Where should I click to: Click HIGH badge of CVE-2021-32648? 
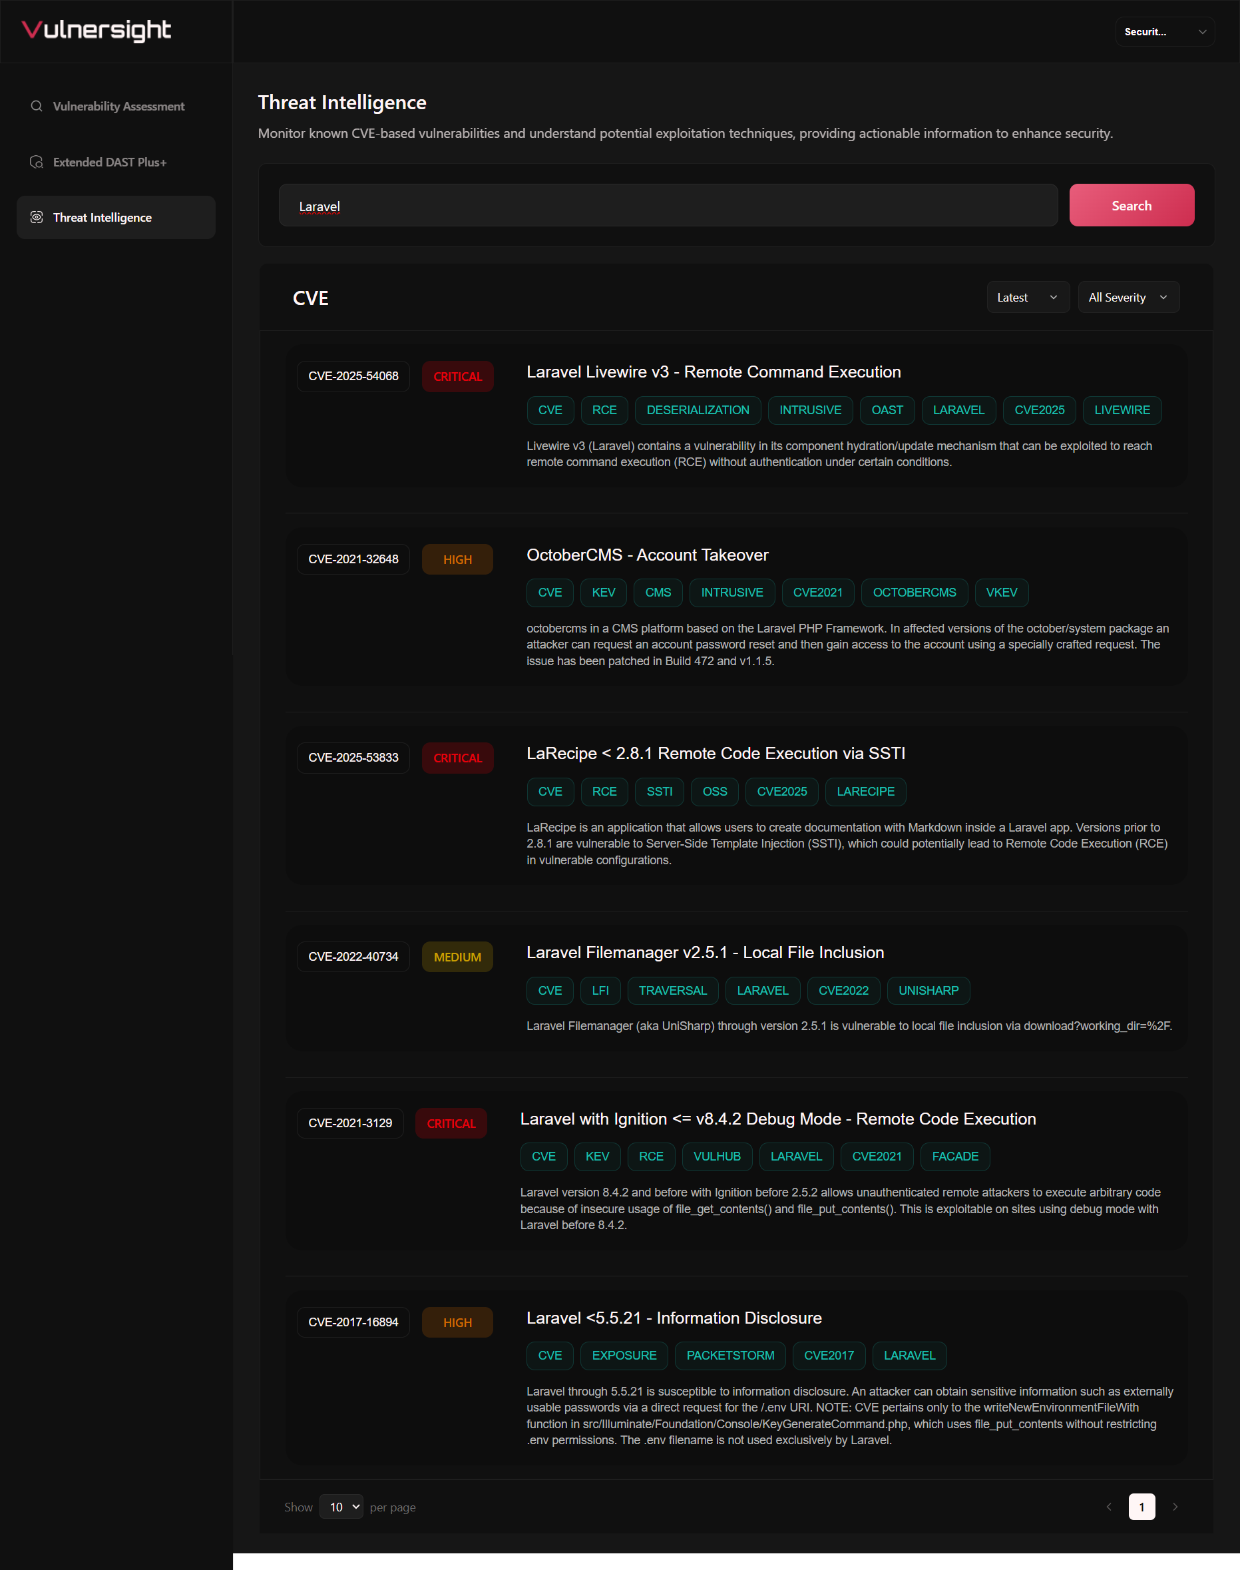[x=457, y=559]
